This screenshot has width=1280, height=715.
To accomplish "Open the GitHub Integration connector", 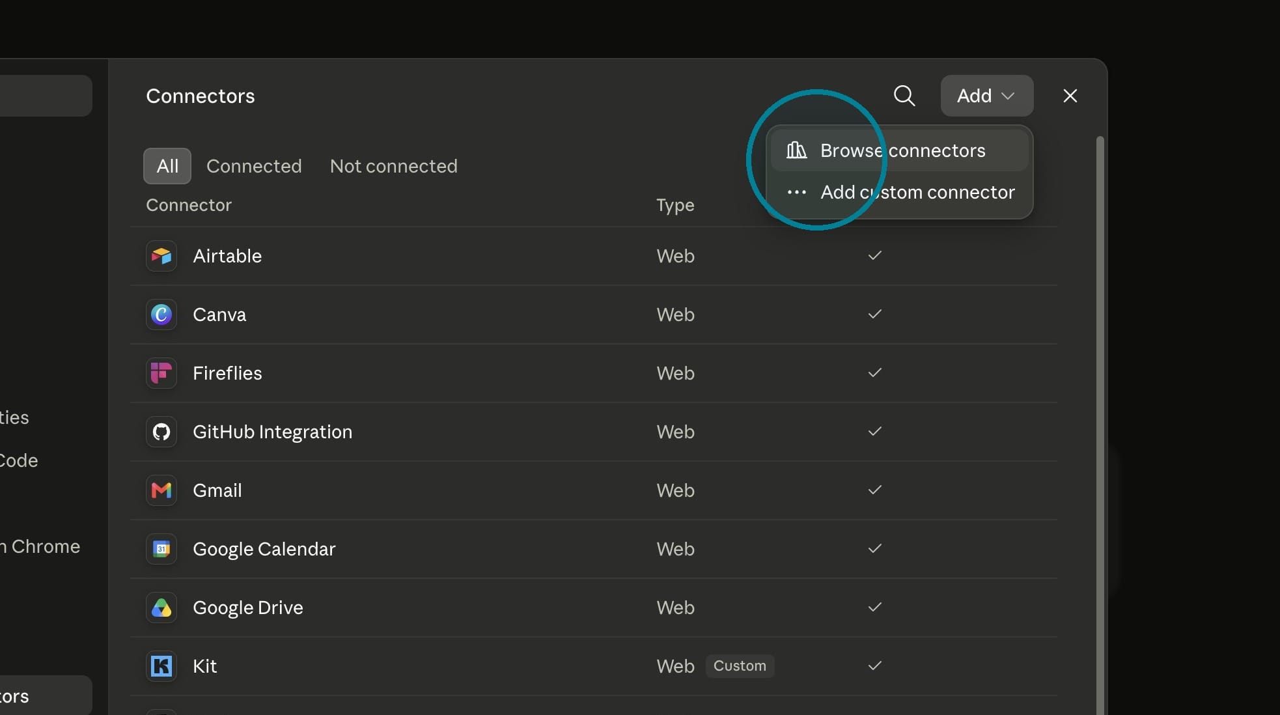I will coord(593,432).
